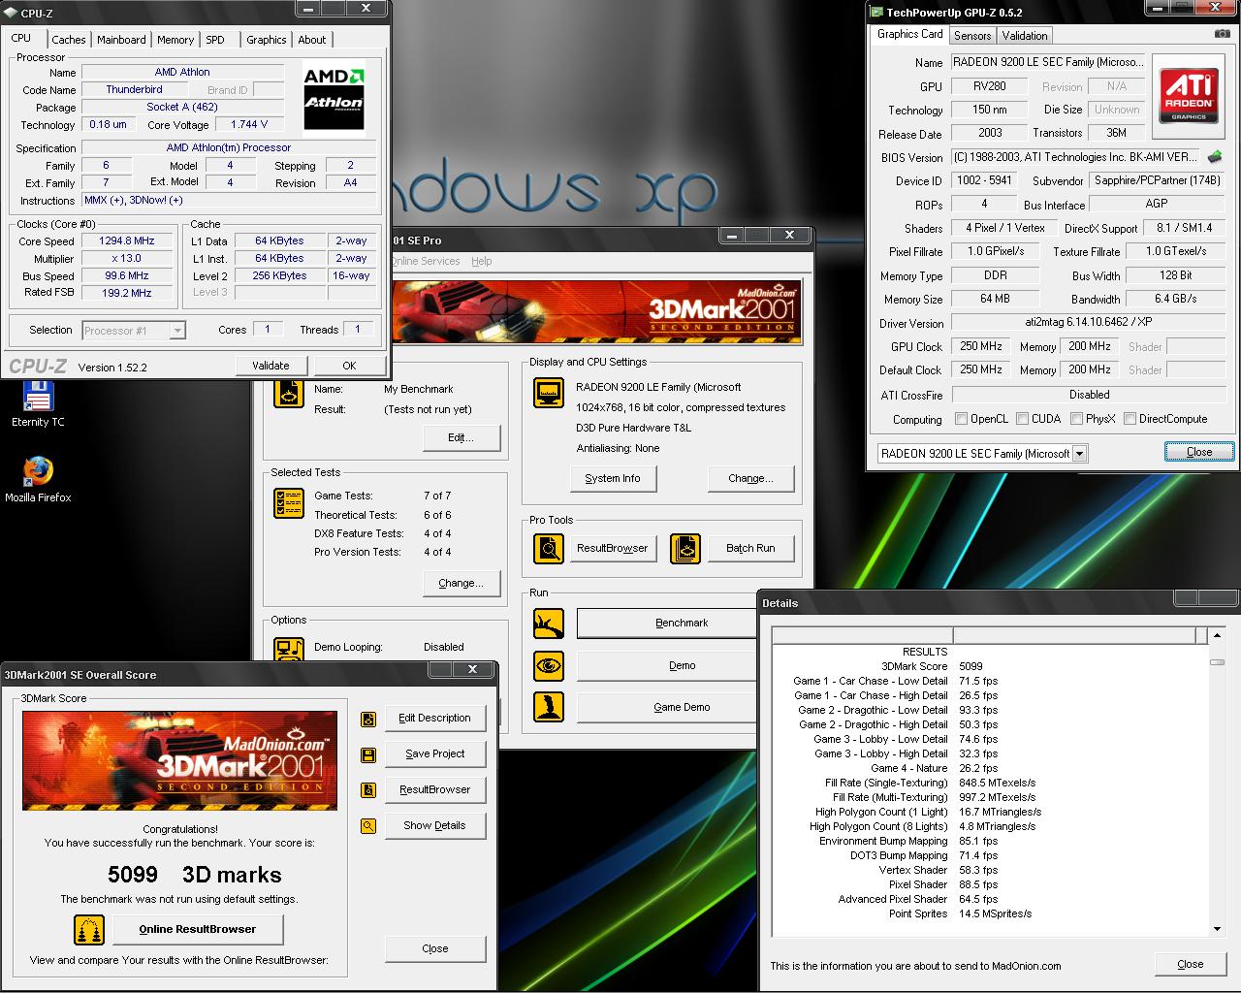Click the Online ResultBrowser people icon
Viewport: 1241px width, 993px height.
(89, 929)
